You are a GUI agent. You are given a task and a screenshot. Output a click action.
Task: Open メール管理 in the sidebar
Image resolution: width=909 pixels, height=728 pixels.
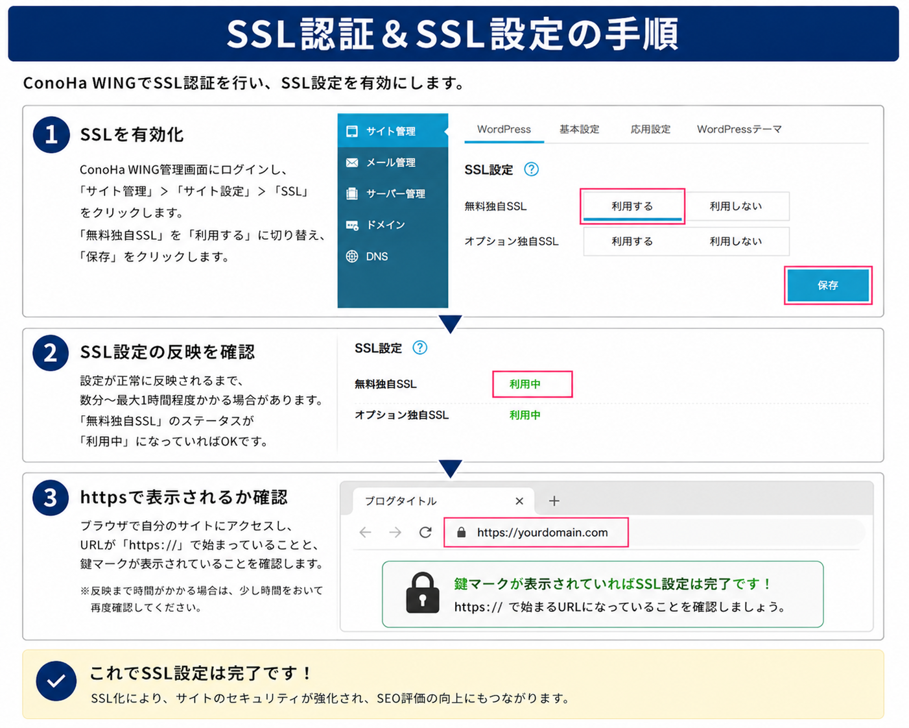pyautogui.click(x=392, y=162)
